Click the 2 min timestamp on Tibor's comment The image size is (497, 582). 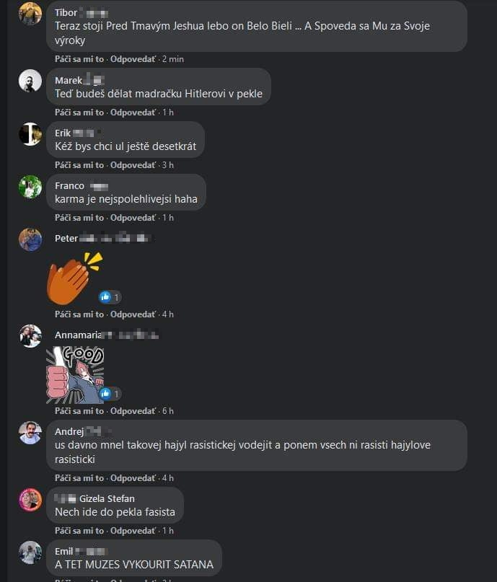173,59
